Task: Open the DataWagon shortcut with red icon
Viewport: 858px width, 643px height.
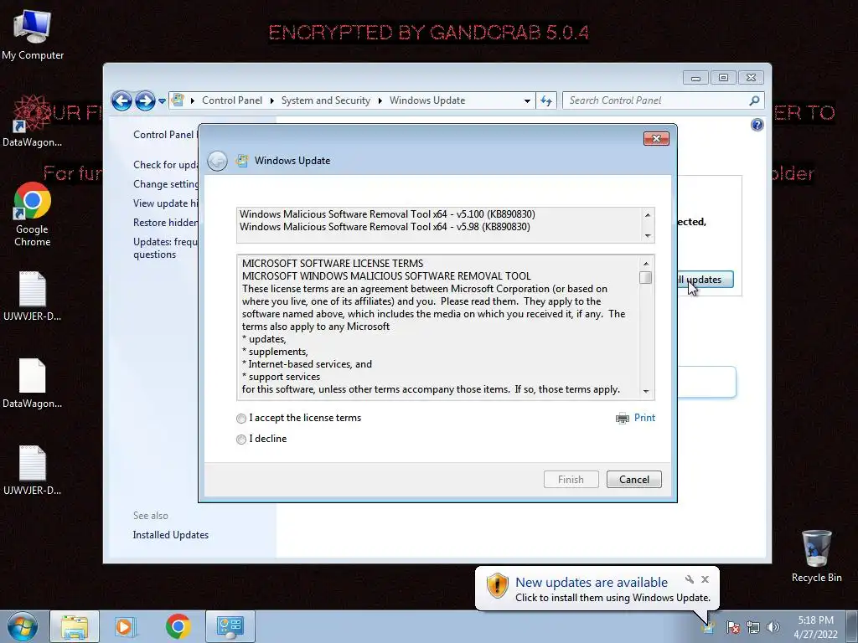Action: tap(33, 121)
